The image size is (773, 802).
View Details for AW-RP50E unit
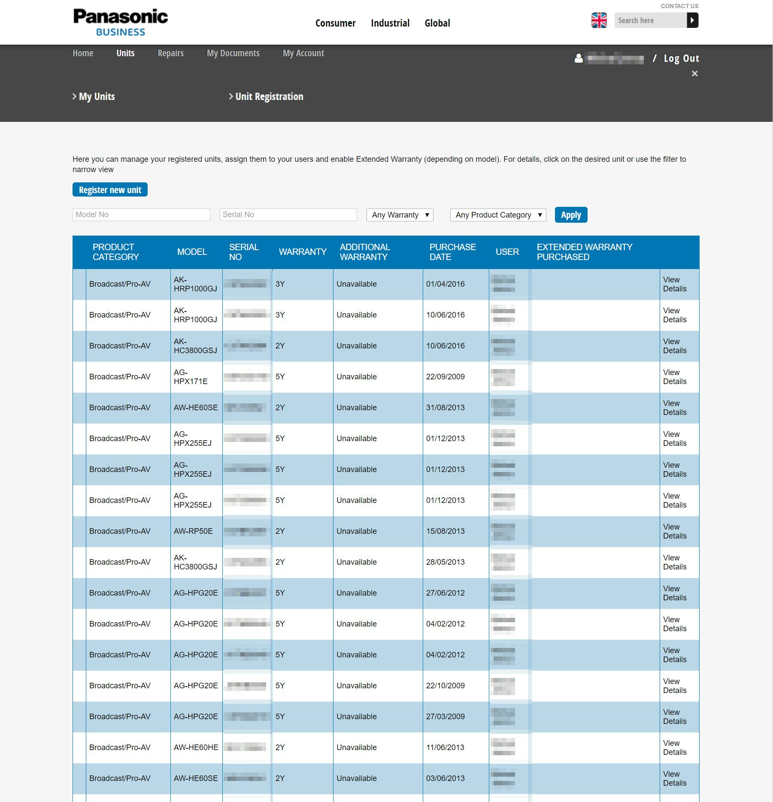click(x=675, y=531)
